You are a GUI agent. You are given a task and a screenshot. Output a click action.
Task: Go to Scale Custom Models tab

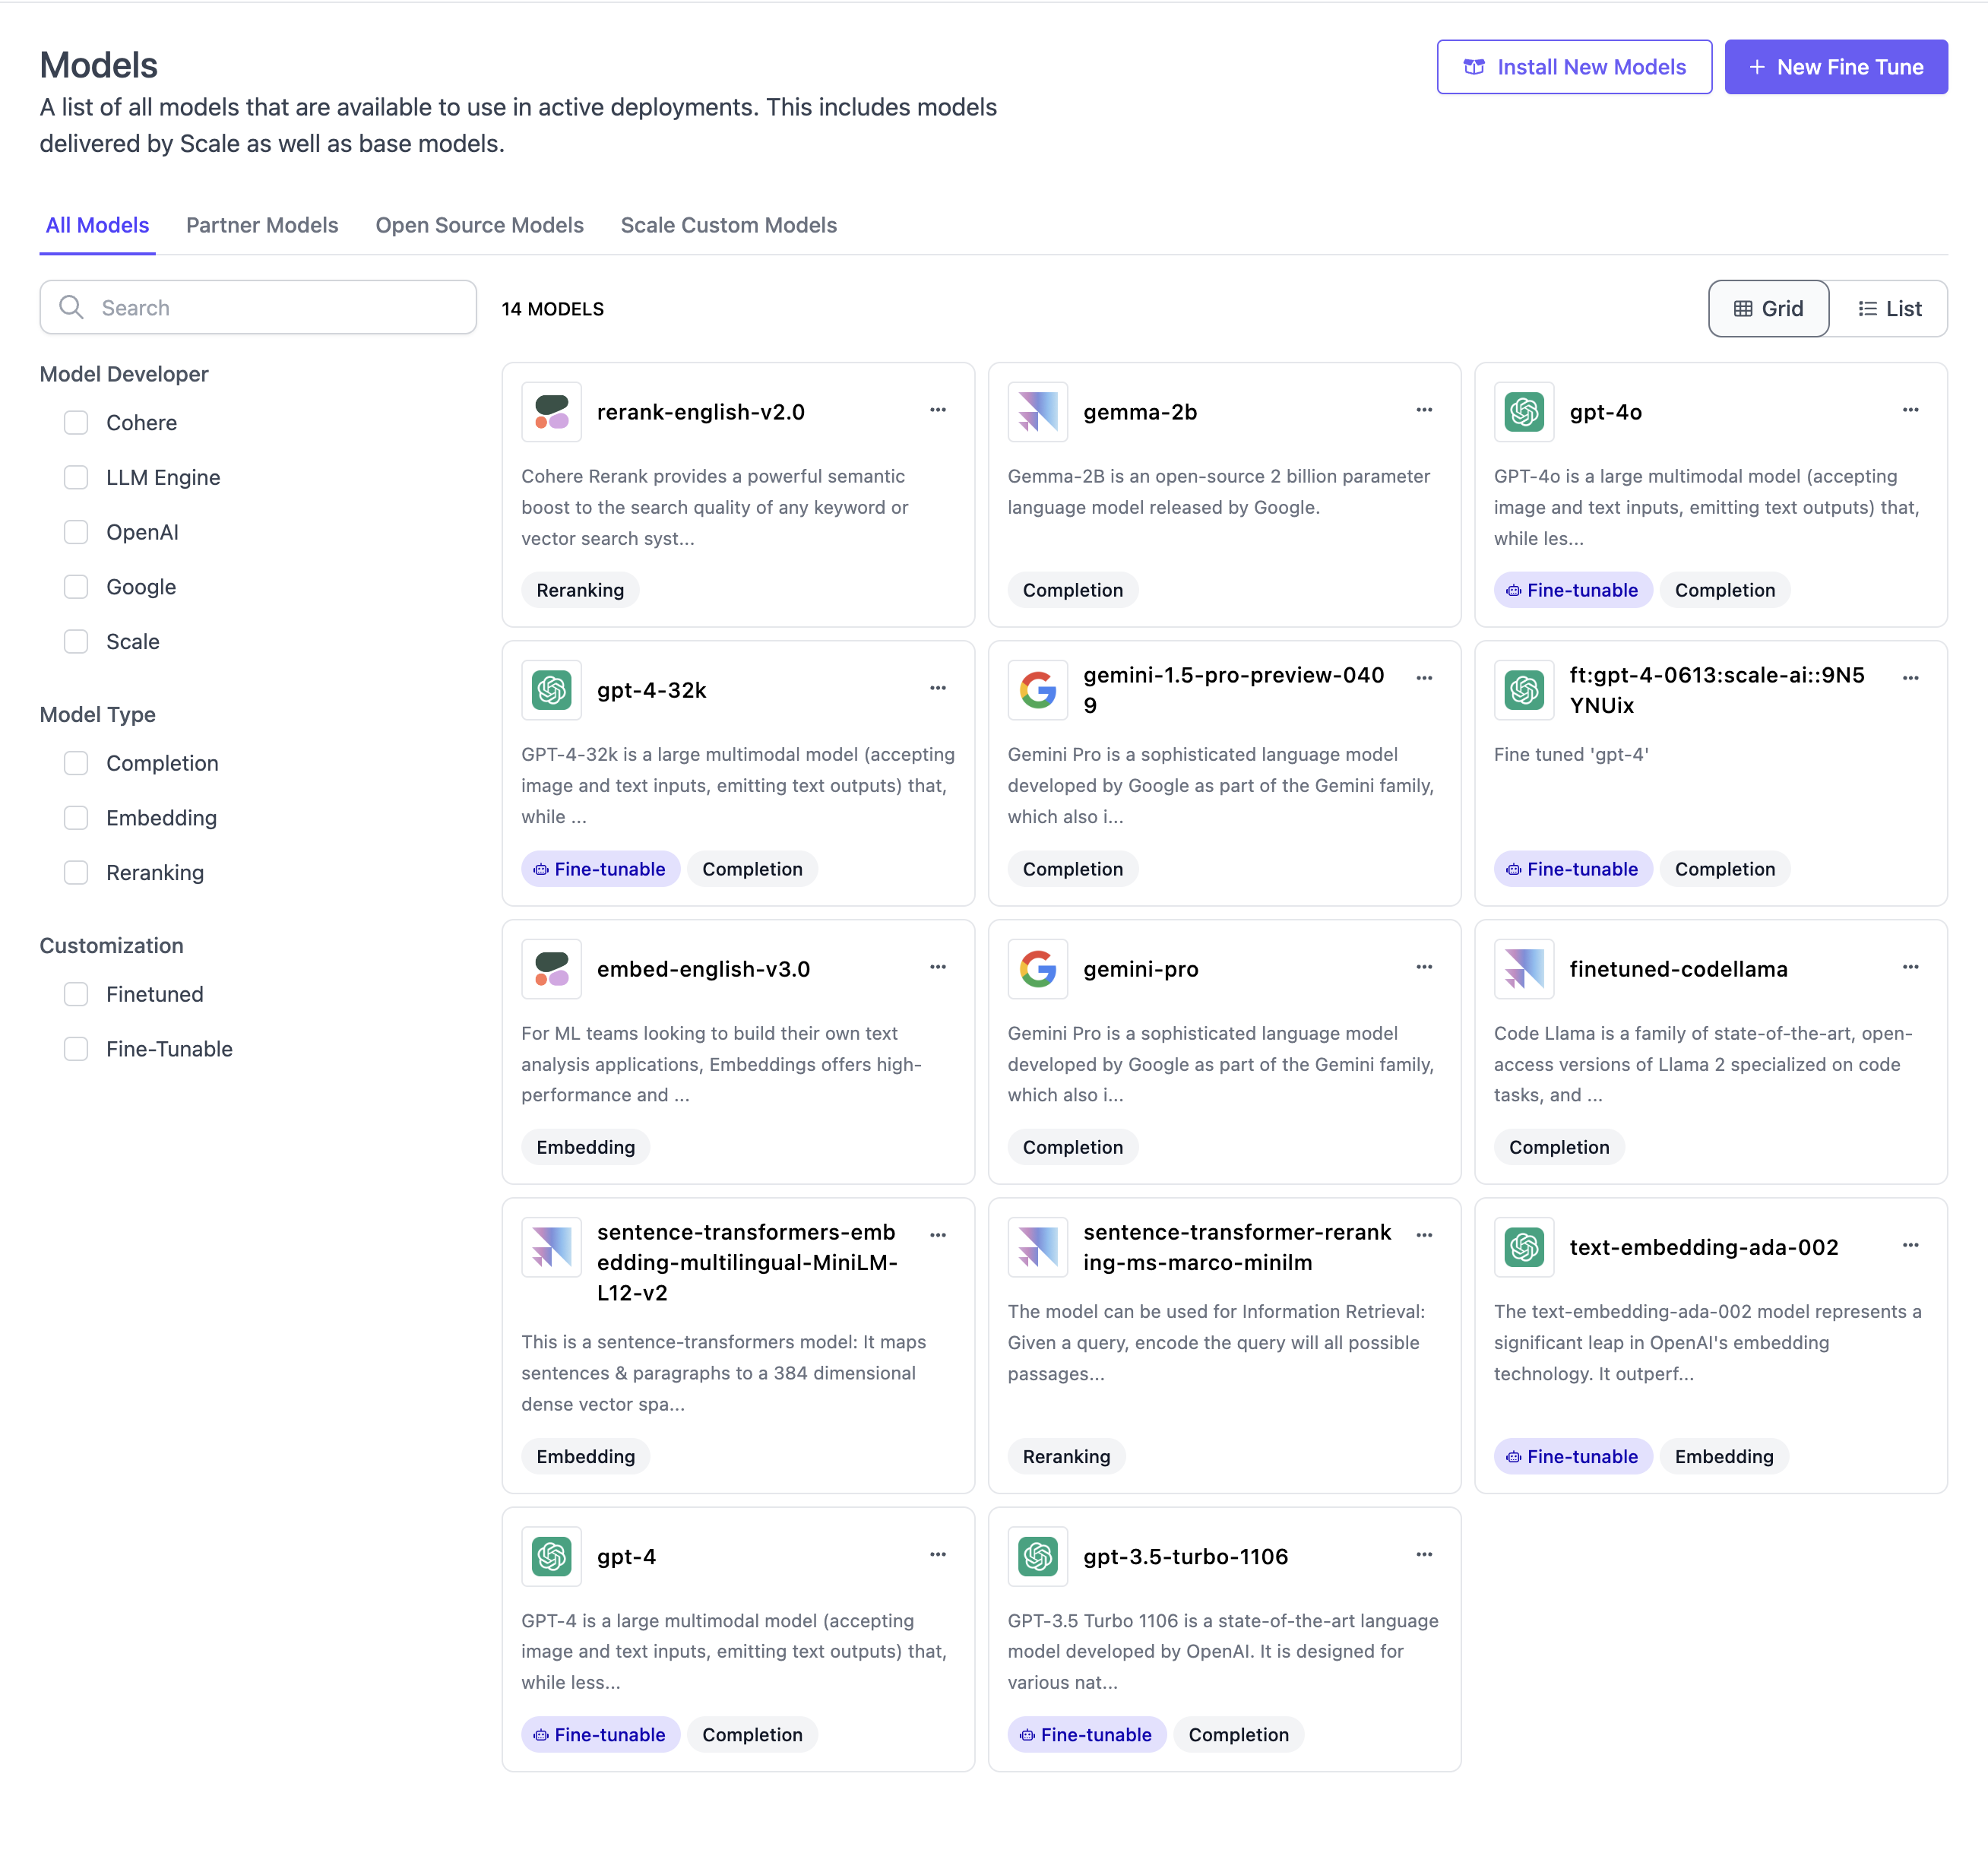pos(728,225)
